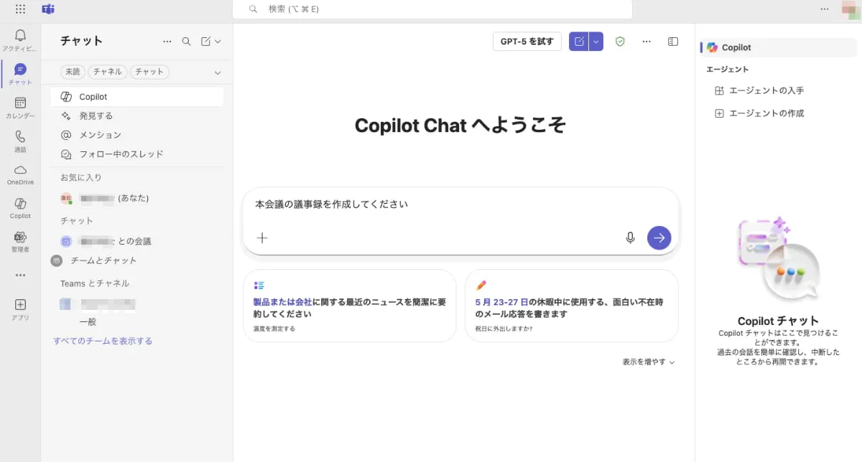
Task: Start dictation with the microphone icon
Action: click(x=630, y=237)
